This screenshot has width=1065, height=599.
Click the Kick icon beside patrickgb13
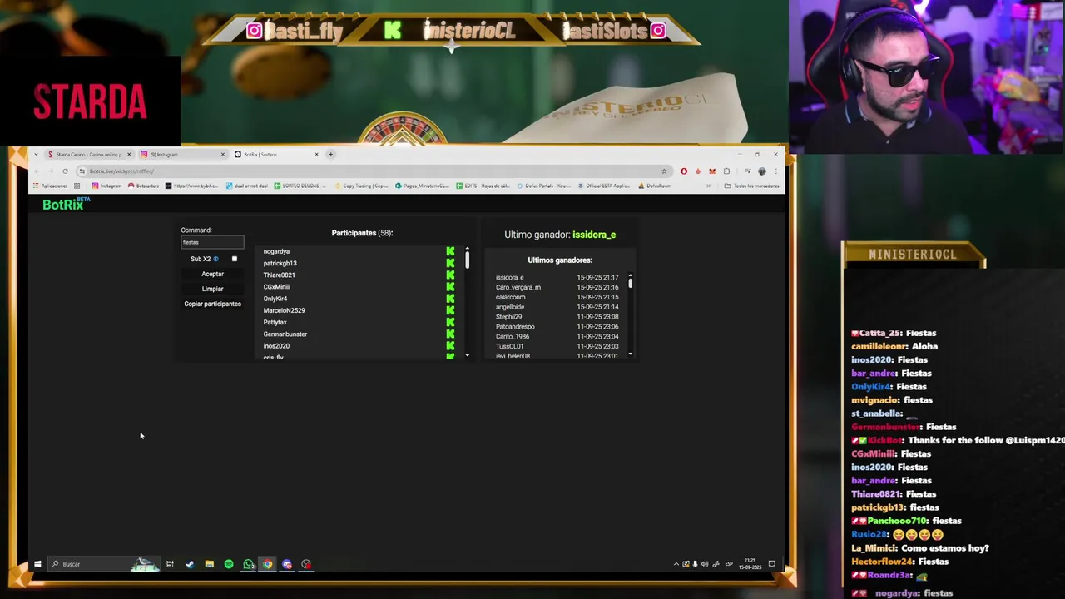click(x=450, y=263)
